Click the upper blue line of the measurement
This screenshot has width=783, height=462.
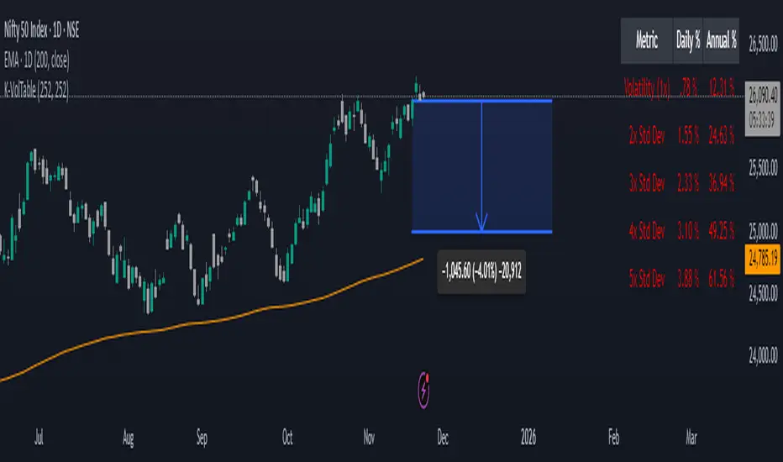(x=521, y=101)
